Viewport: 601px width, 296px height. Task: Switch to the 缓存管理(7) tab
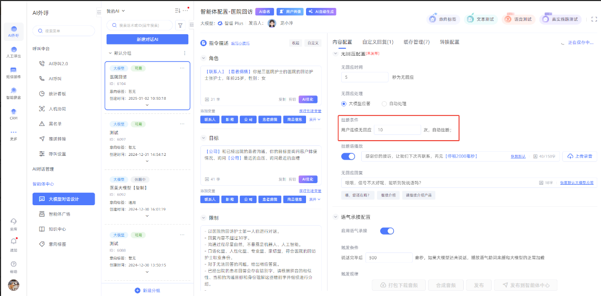pyautogui.click(x=416, y=42)
